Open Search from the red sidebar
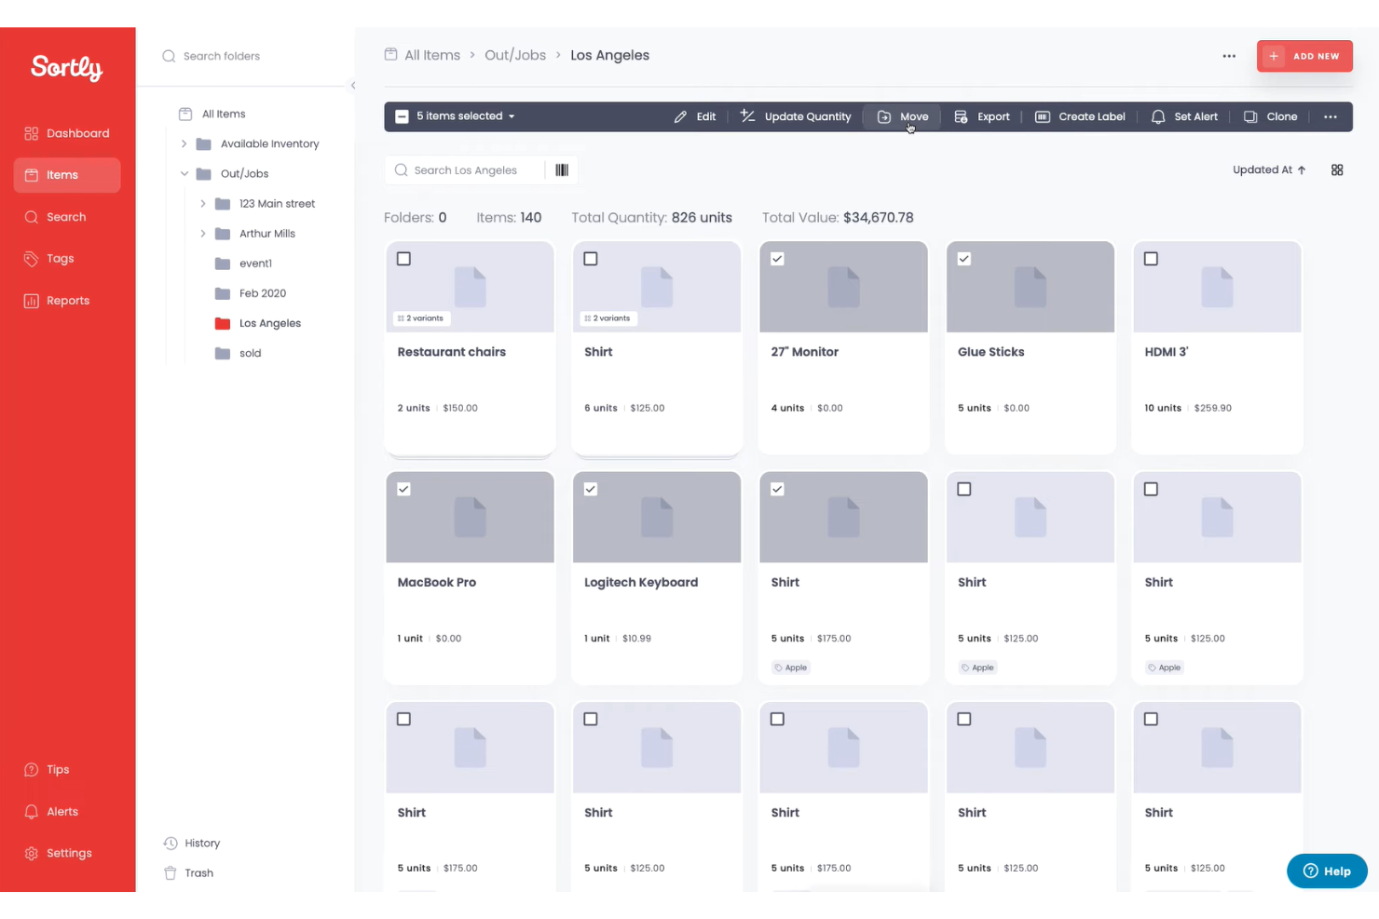 click(67, 217)
